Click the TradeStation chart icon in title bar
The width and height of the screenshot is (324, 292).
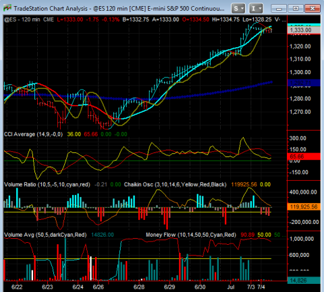7,8
